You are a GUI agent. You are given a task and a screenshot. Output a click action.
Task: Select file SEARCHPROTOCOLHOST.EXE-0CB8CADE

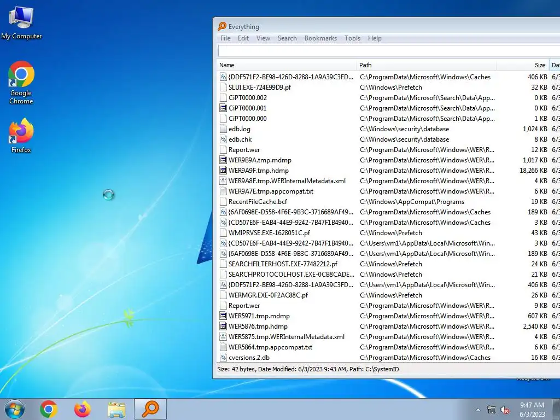point(291,275)
